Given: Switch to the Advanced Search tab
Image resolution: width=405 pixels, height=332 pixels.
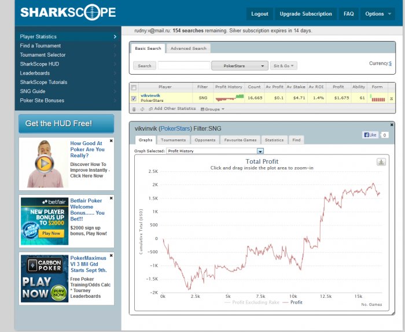Looking at the screenshot, I should [188, 48].
